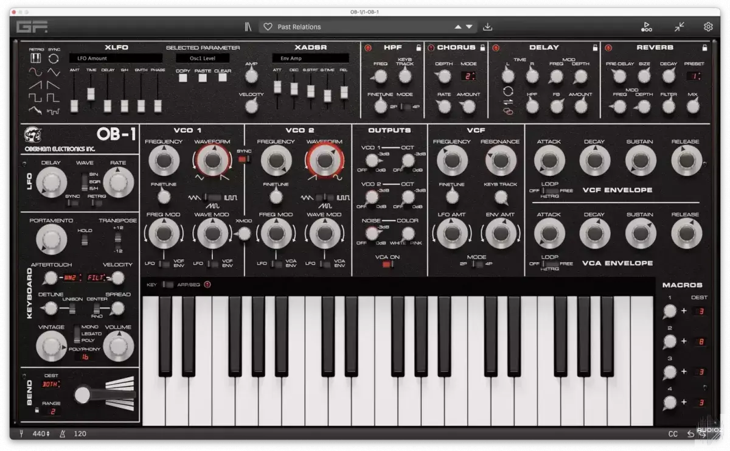
Task: Click the metronome icon
Action: (x=62, y=434)
